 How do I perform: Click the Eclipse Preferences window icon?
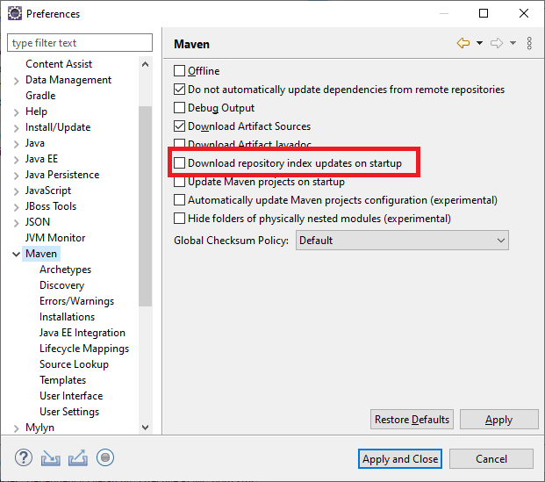[x=15, y=13]
